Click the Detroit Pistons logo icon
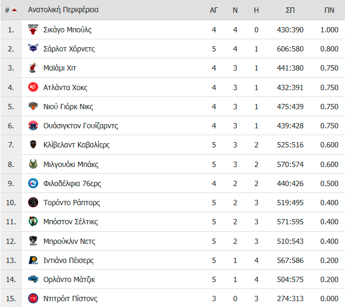 (x=33, y=299)
